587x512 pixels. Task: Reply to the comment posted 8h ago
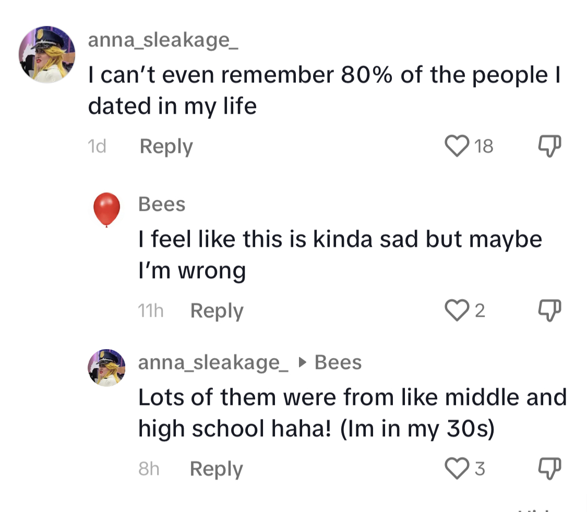point(217,469)
